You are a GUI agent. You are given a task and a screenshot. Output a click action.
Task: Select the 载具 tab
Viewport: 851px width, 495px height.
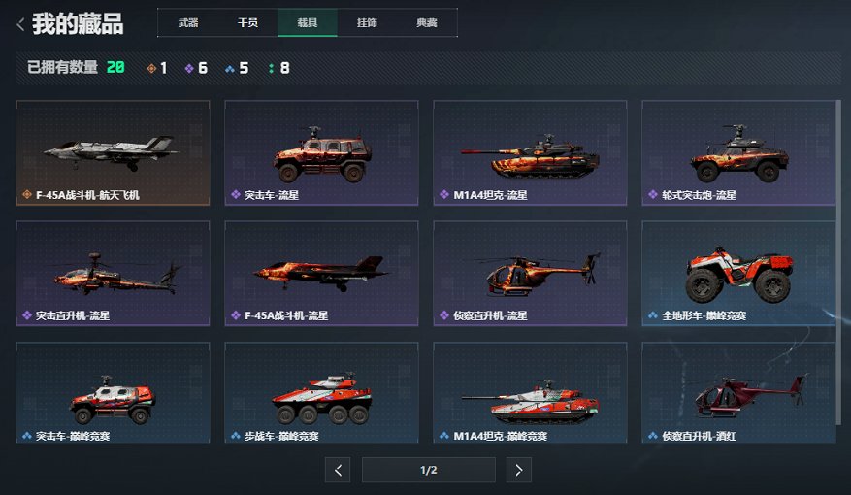(x=308, y=22)
